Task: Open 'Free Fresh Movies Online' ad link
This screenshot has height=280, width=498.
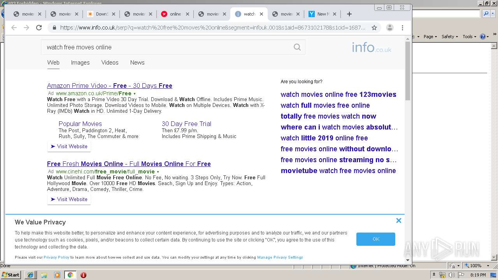Action: click(x=129, y=164)
